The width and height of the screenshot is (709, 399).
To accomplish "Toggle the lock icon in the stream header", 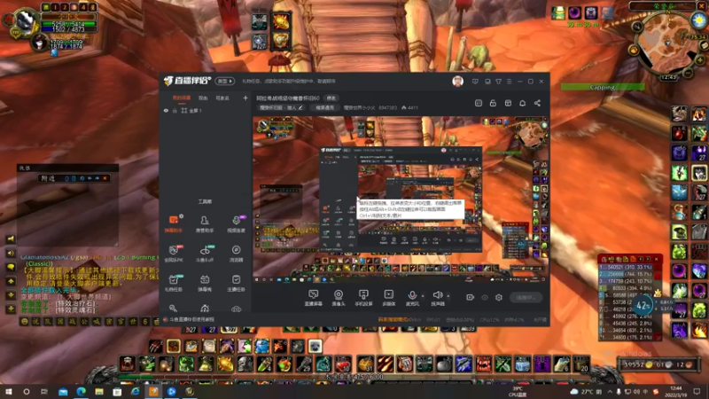I will click(x=493, y=103).
